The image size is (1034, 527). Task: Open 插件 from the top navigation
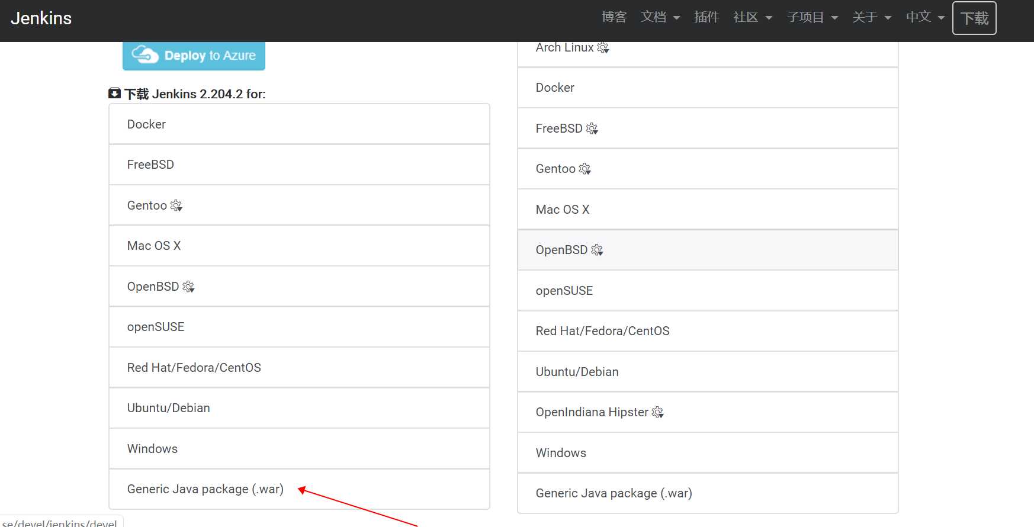click(x=707, y=18)
